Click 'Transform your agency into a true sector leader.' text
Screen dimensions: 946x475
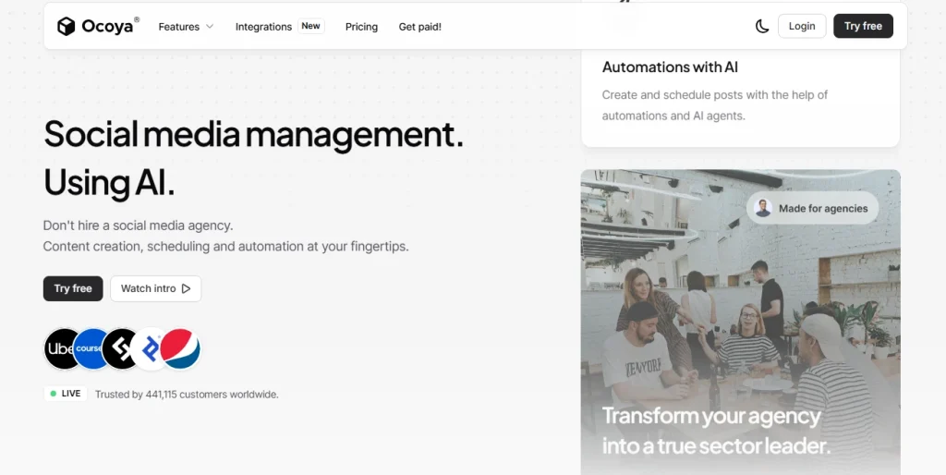point(716,431)
